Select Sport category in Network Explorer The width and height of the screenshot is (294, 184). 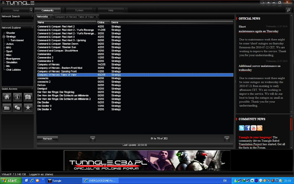click(x=9, y=51)
